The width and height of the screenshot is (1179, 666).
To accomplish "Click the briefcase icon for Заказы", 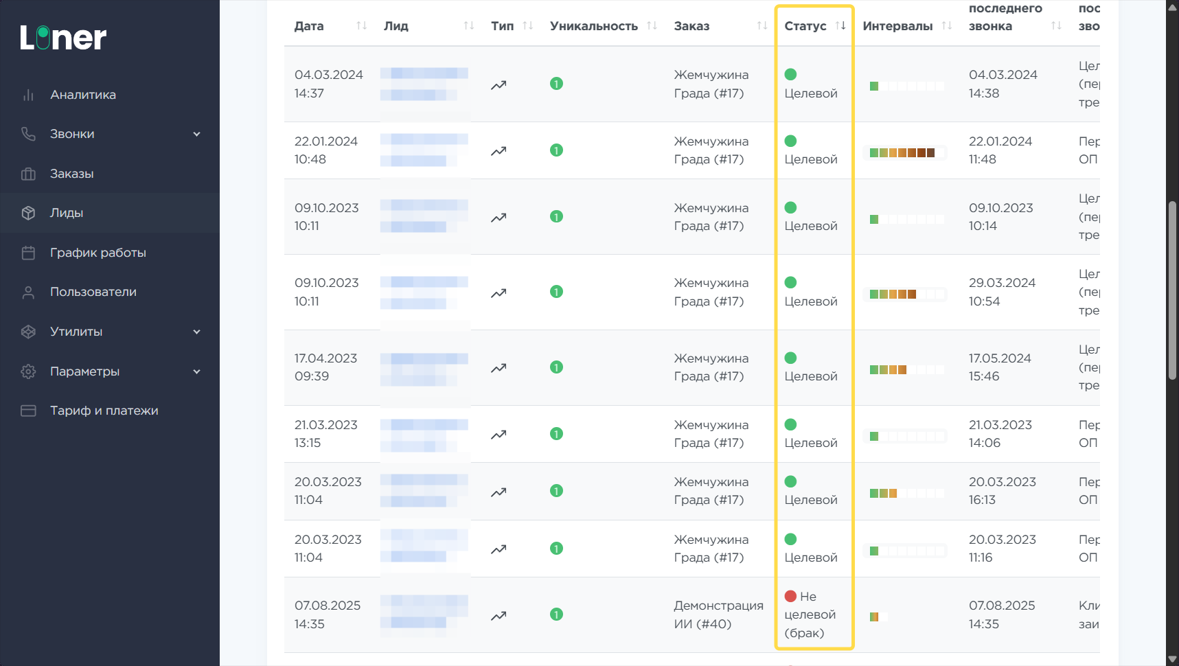I will (28, 174).
